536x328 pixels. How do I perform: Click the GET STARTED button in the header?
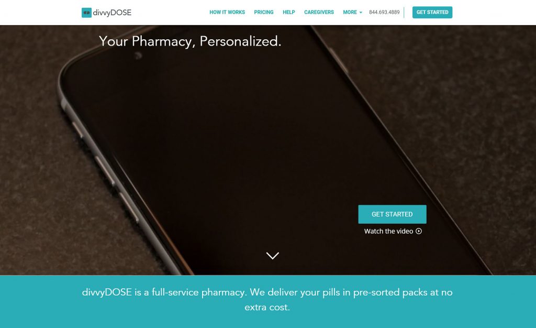tap(432, 12)
